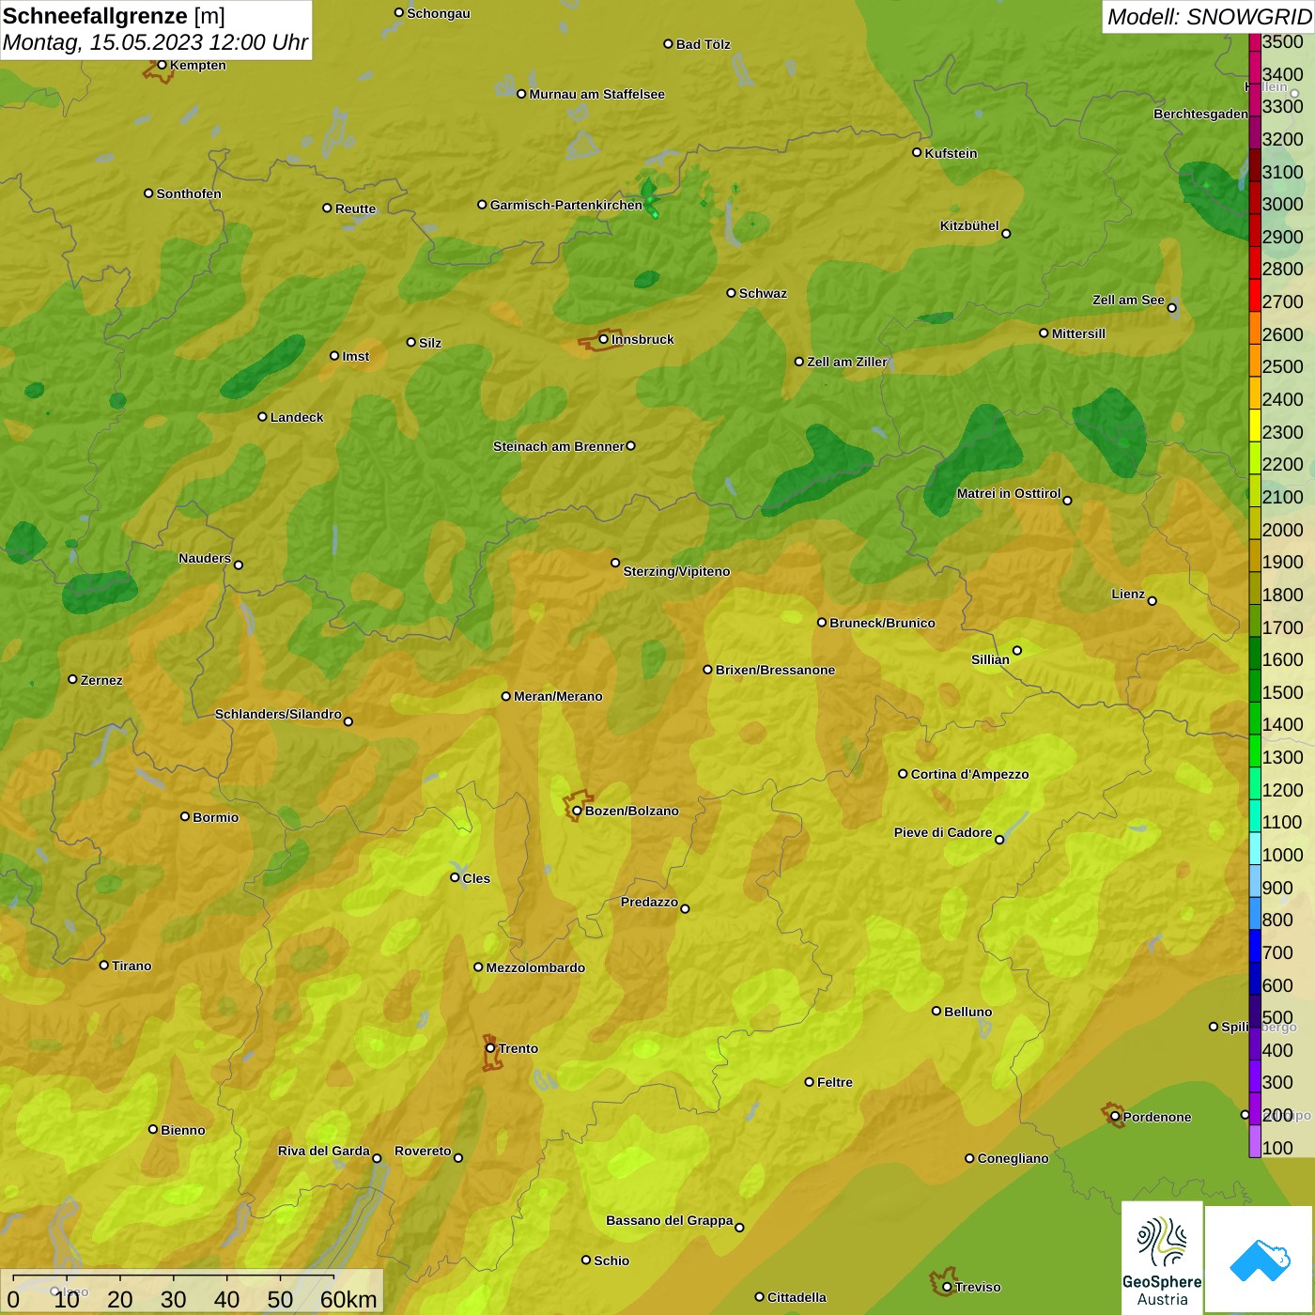Click the Pordenone city marker dot

[1115, 1117]
